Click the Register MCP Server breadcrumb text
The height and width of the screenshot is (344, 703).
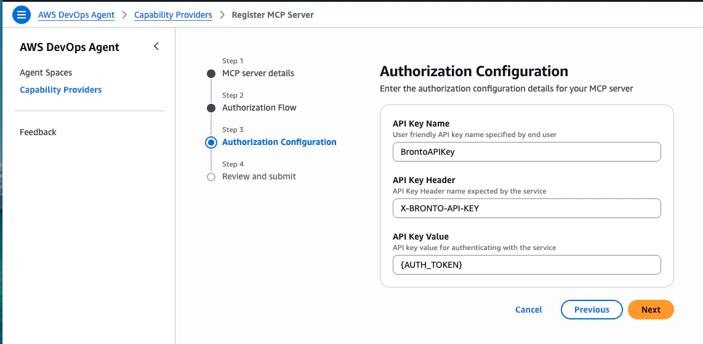tap(273, 15)
